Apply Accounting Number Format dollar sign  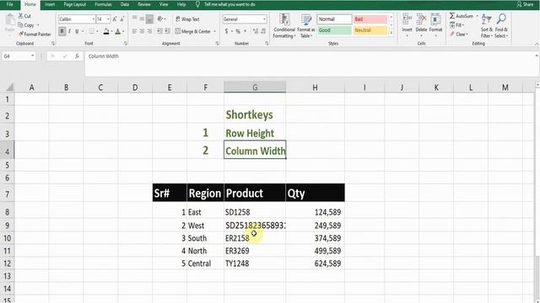pyautogui.click(x=226, y=31)
